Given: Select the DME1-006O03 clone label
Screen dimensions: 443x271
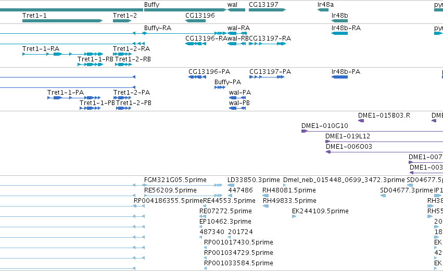Looking at the screenshot, I should pyautogui.click(x=349, y=147).
